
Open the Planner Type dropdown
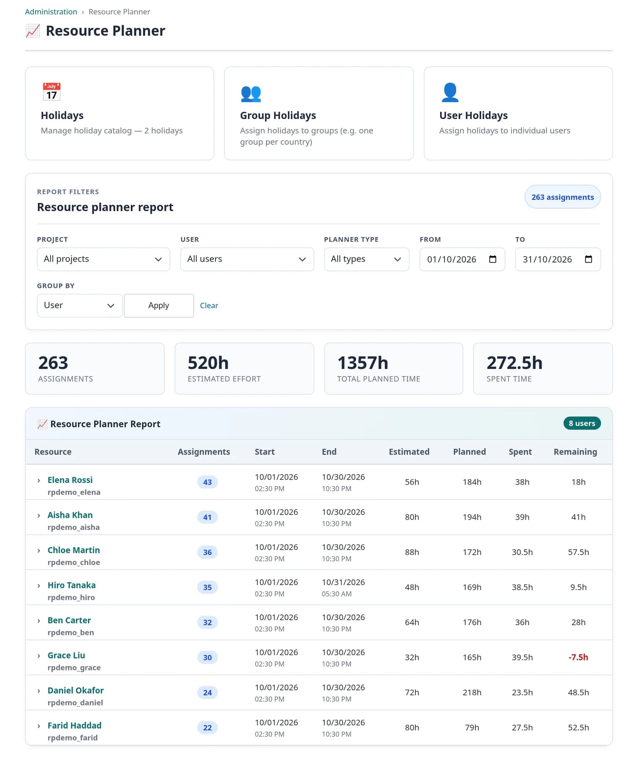(x=366, y=259)
